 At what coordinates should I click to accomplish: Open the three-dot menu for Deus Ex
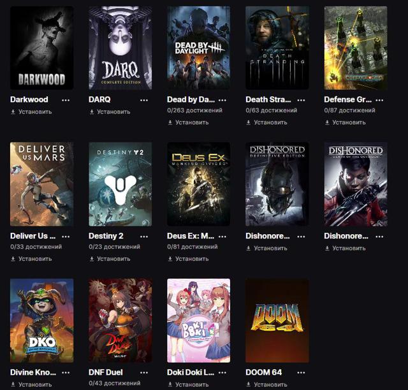click(x=222, y=236)
